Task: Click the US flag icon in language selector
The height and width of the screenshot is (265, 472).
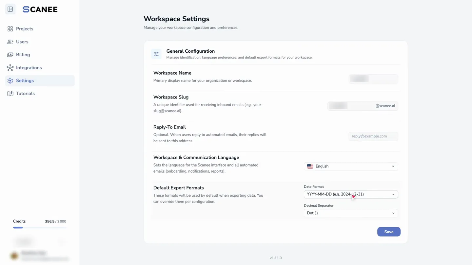Action: pos(310,166)
